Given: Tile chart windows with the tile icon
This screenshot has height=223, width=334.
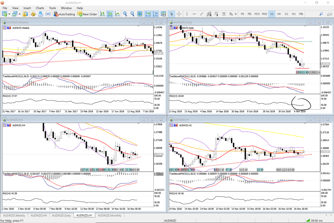Looking at the screenshot, I should point(140,14).
